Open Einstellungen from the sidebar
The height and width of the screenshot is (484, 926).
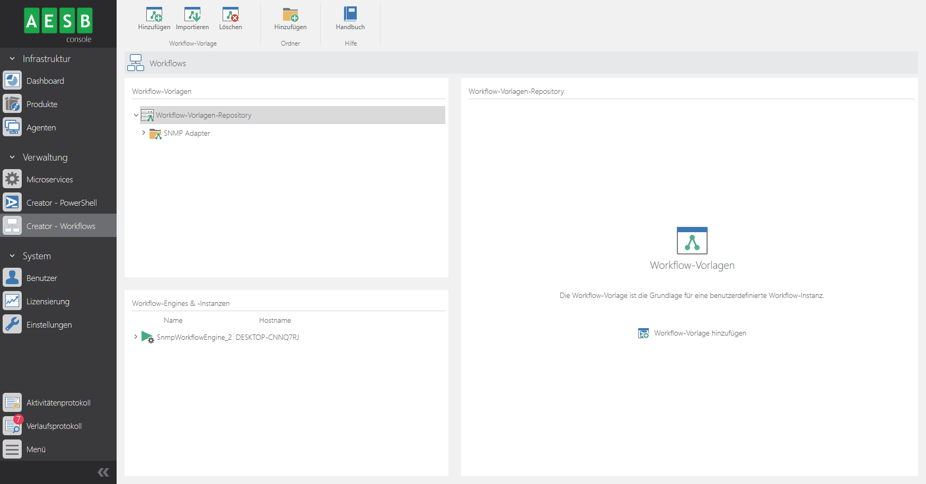(49, 325)
